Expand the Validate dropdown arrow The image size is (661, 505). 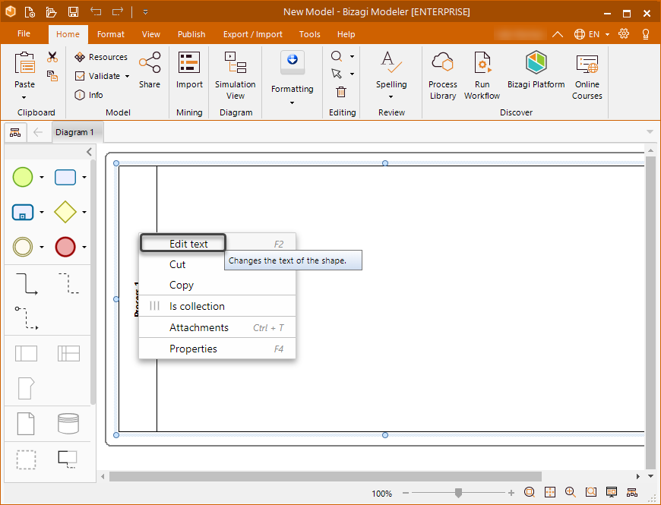[x=127, y=76]
